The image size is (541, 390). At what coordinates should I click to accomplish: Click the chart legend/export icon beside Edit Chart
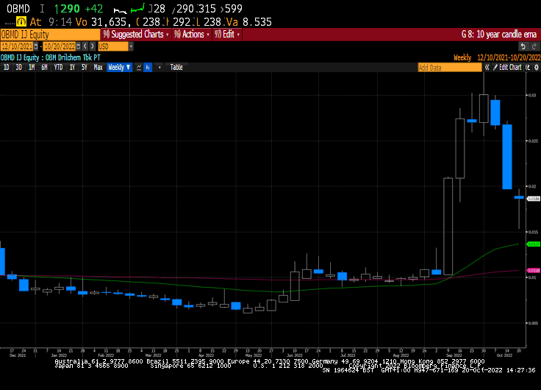coord(528,68)
